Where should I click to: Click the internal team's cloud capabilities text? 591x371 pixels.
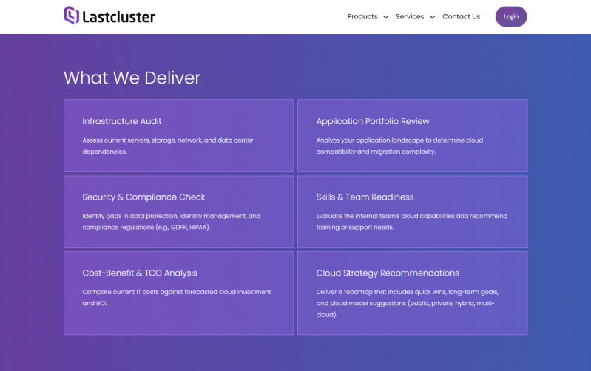tap(411, 222)
